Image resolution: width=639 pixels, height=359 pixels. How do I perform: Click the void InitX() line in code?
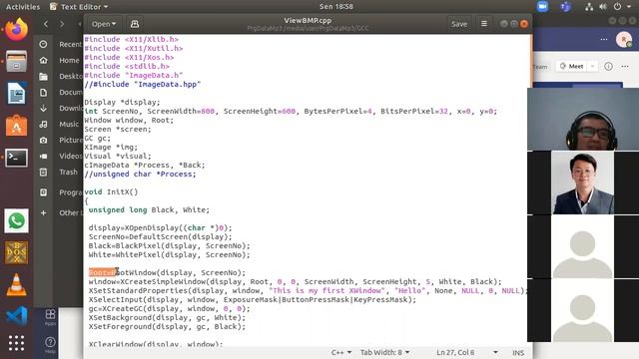point(111,192)
